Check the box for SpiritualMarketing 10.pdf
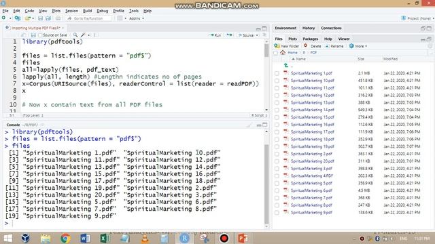This screenshot has height=244, width=435. point(277,81)
